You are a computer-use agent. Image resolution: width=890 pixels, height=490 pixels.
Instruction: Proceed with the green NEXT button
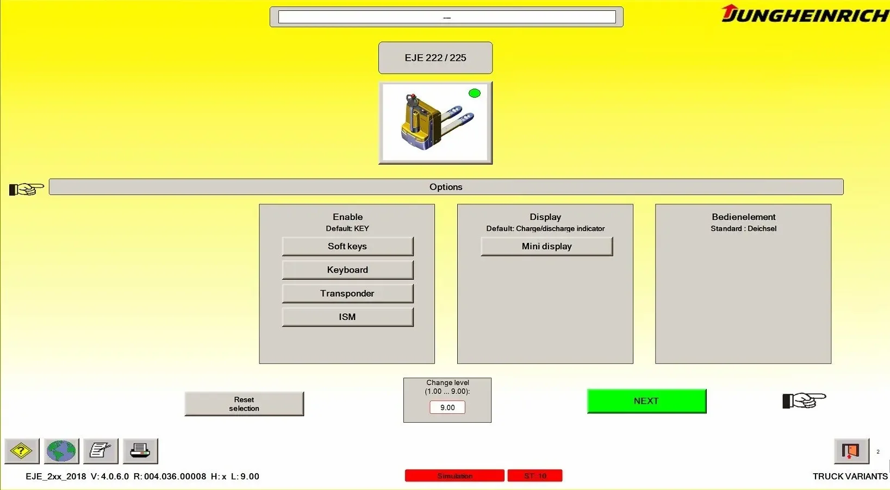[646, 401]
